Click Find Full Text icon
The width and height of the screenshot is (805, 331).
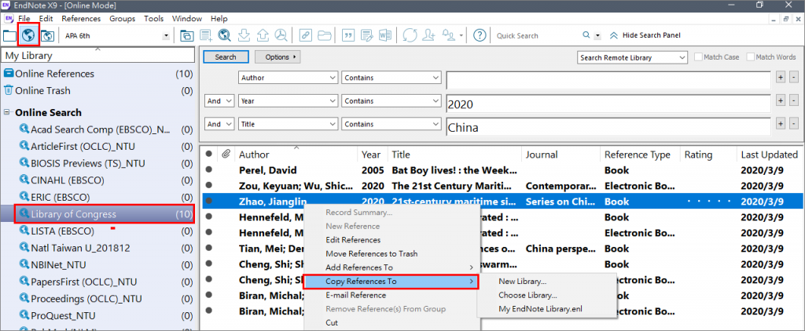(281, 35)
